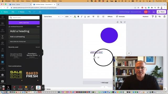This screenshot has width=168, height=94.
Task: Open the Photos sidebar panel
Action: 2,43
